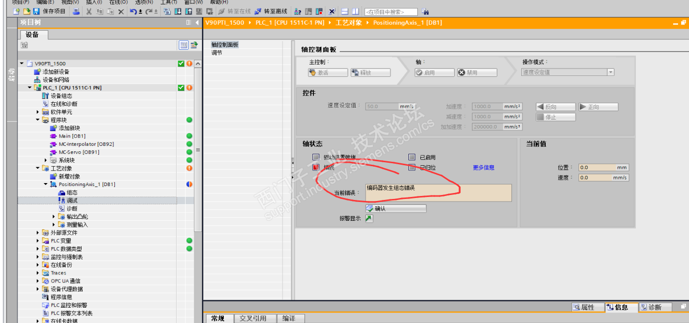This screenshot has width=689, height=323.
Task: Save project using 保存项目 button
Action: (49, 11)
